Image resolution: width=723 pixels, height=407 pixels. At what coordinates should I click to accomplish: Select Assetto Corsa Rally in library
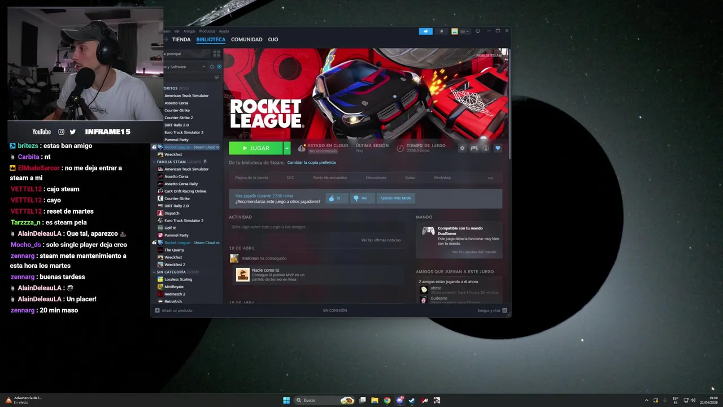181,184
